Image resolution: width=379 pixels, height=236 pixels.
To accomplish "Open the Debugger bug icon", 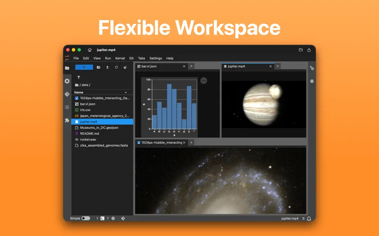I will pyautogui.click(x=312, y=81).
